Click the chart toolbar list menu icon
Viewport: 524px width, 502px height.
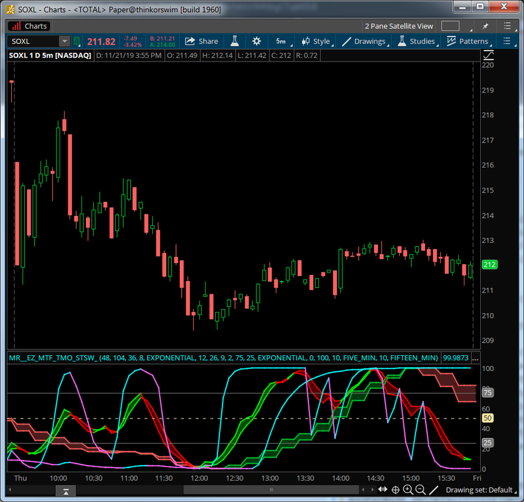point(507,41)
